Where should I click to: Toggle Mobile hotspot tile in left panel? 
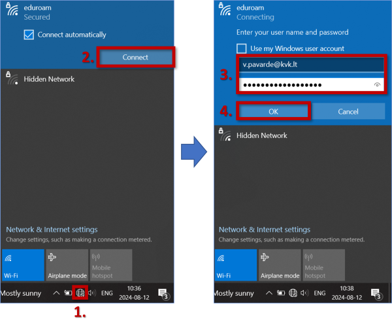[x=111, y=265]
